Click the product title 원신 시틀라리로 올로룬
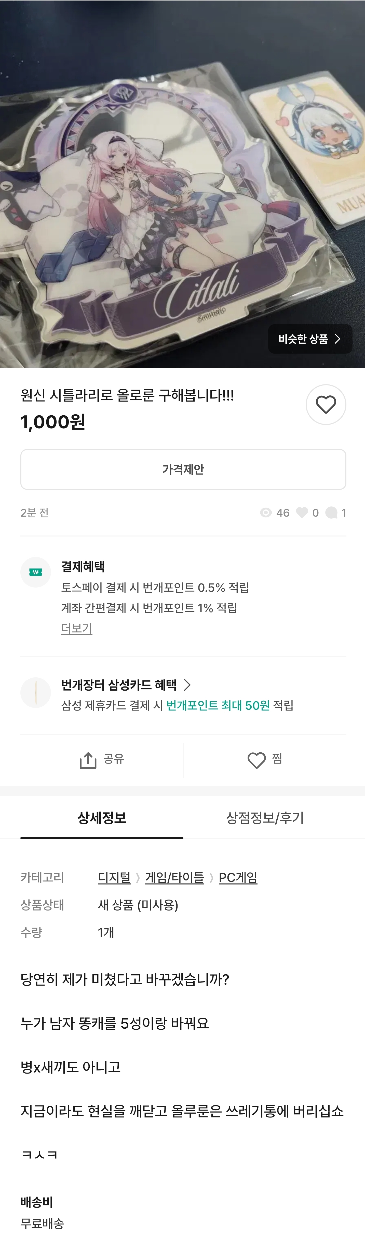The height and width of the screenshot is (1246, 365). tap(127, 395)
